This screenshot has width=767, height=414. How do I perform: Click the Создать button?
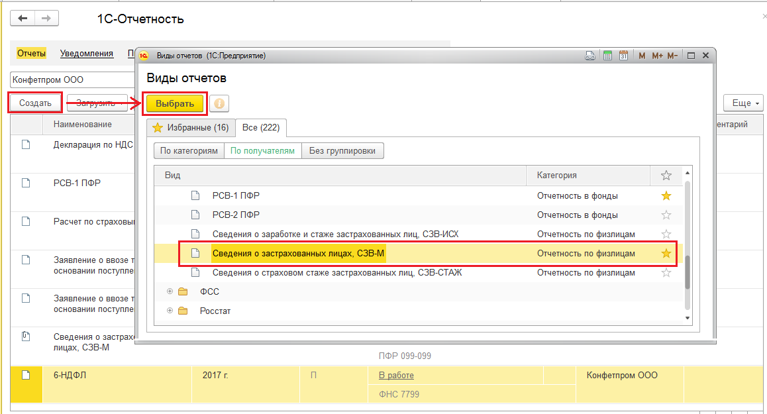pos(35,103)
